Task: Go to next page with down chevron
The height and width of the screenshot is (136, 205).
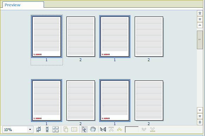Action: point(144,129)
